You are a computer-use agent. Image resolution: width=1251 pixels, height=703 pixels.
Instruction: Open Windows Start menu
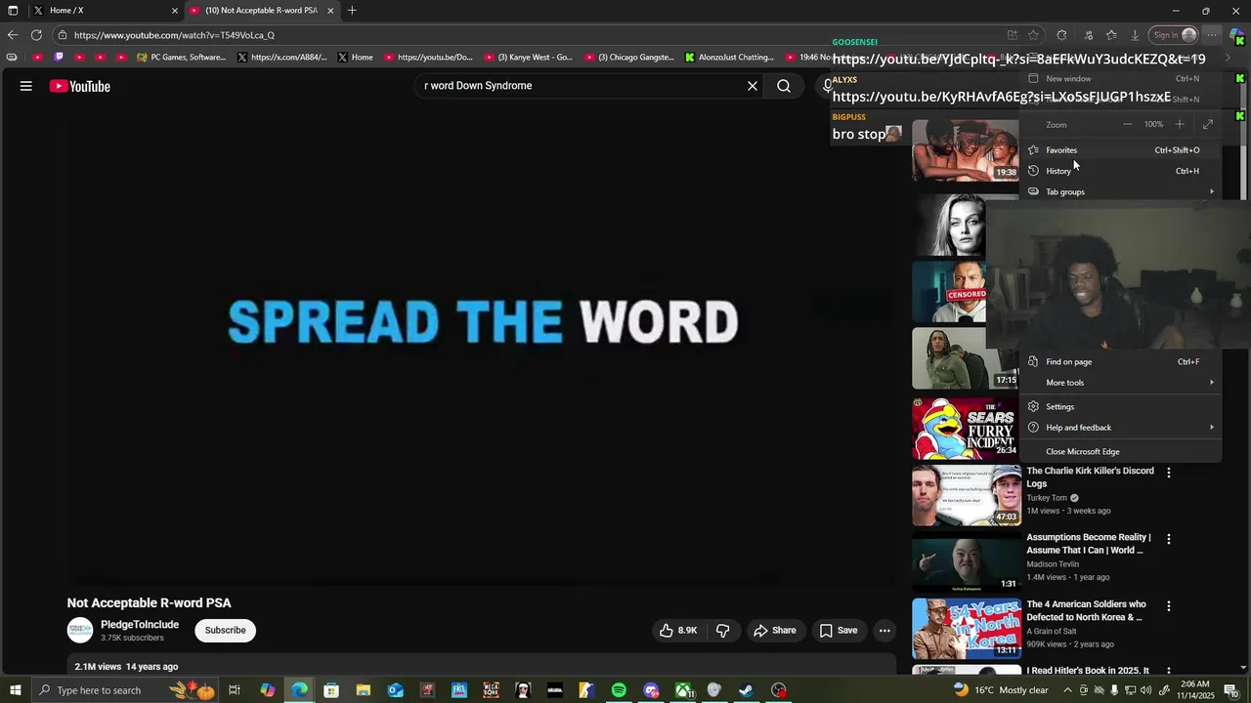[x=15, y=690]
